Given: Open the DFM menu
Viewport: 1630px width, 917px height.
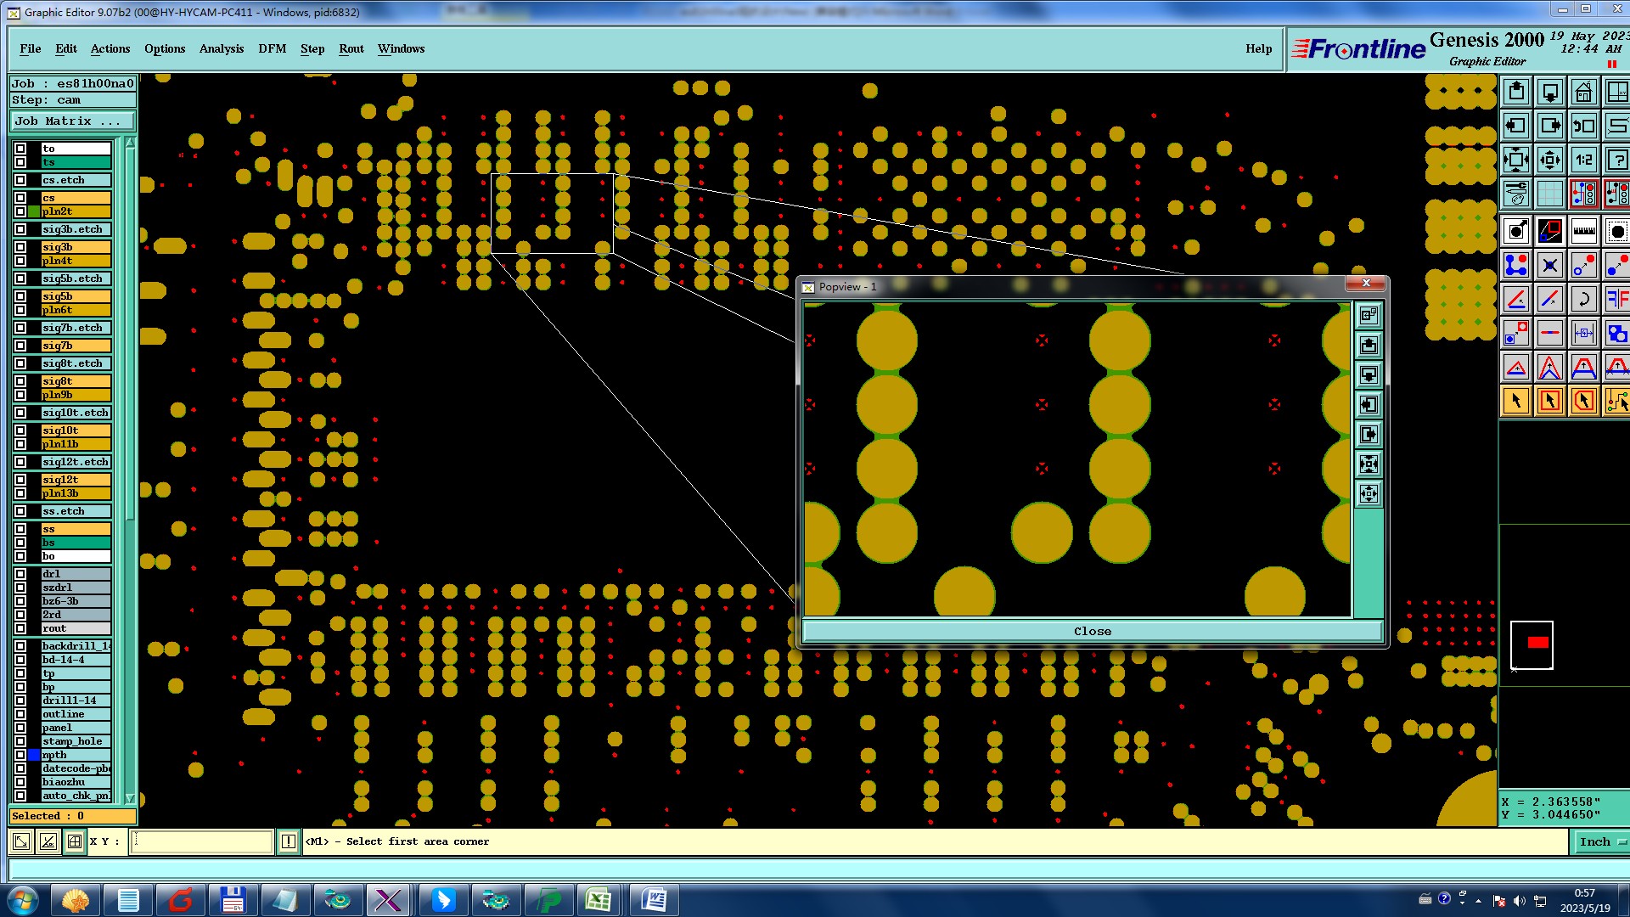Looking at the screenshot, I should 272,48.
